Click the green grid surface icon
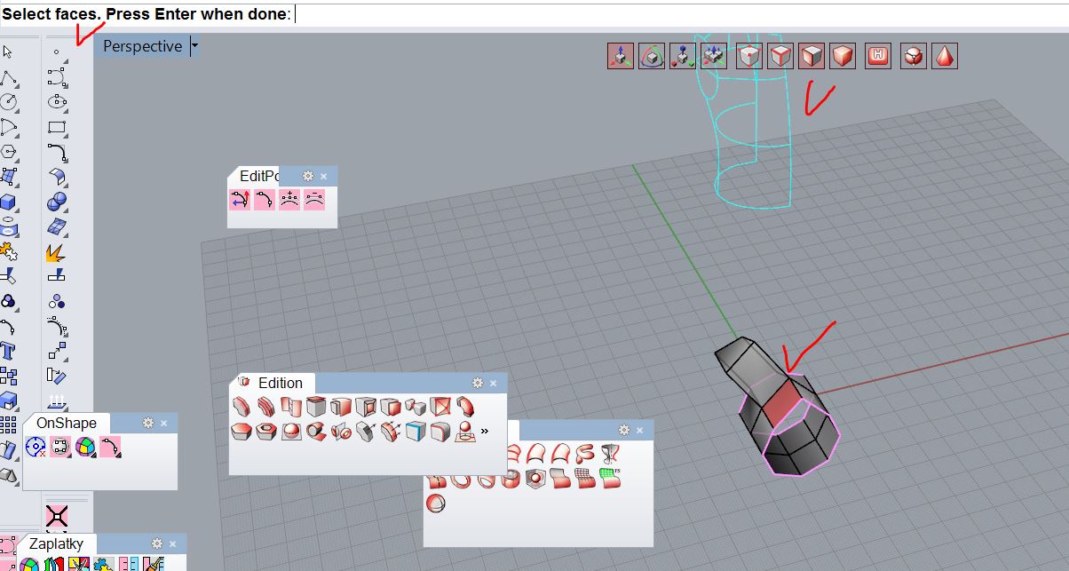Viewport: 1069px width, 571px height. click(609, 479)
